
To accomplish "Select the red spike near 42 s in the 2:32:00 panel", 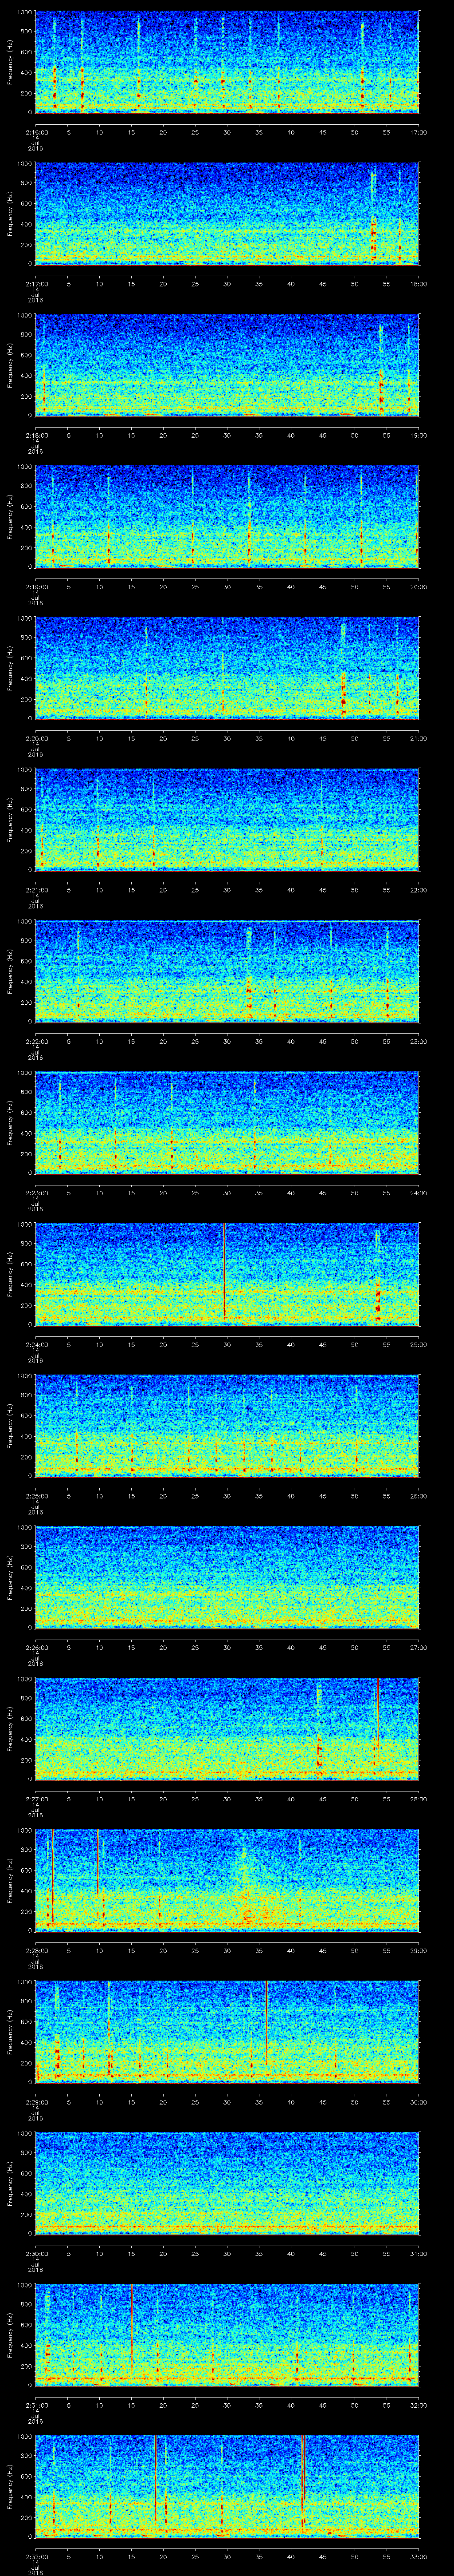I will (302, 2480).
